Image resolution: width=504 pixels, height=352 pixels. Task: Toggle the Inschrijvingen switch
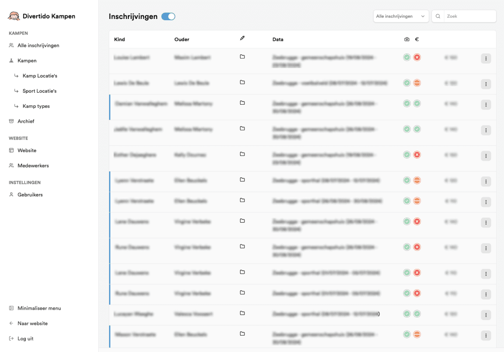(168, 16)
